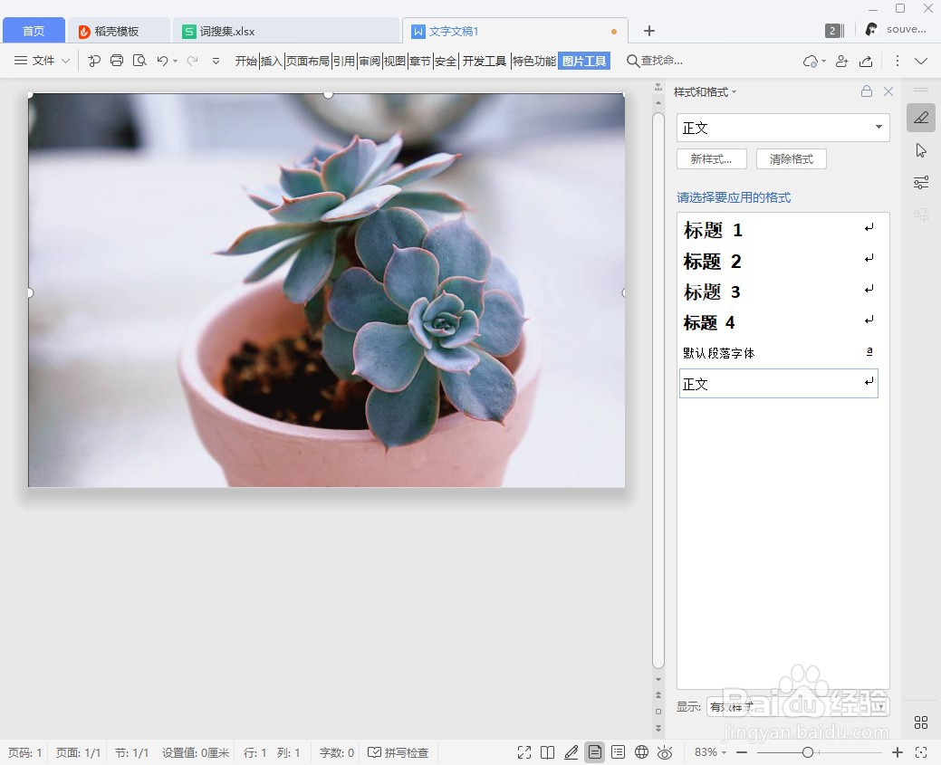This screenshot has height=765, width=941.
Task: Open the 审阅 ribbon tab
Action: pyautogui.click(x=370, y=61)
